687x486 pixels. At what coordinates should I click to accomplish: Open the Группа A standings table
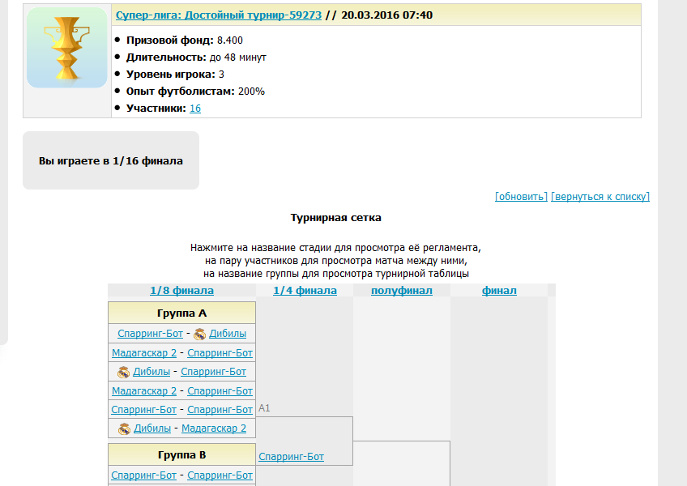tap(181, 313)
